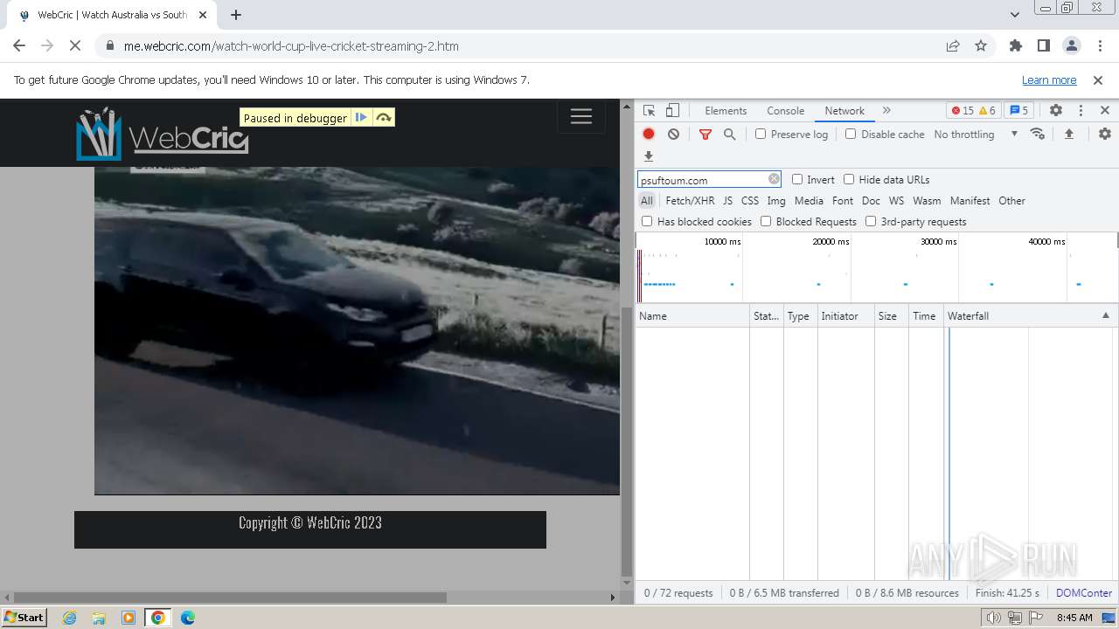Open the Chrome extensions puzzle icon
The height and width of the screenshot is (629, 1119).
click(x=1015, y=45)
